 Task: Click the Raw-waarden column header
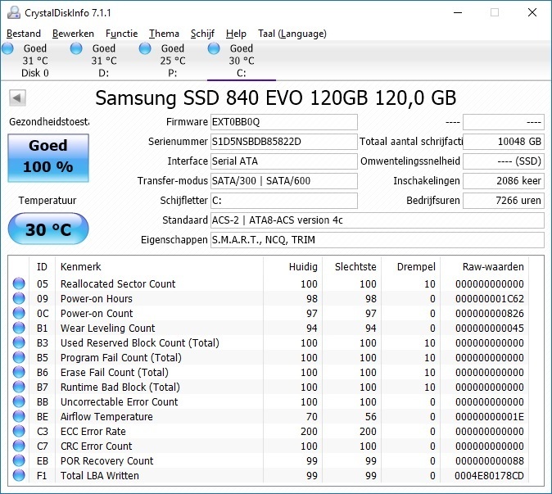(x=491, y=267)
